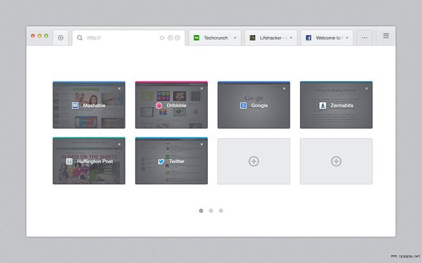The image size is (422, 263).
Task: Close the Welcome to Facebook tab
Action: point(347,38)
